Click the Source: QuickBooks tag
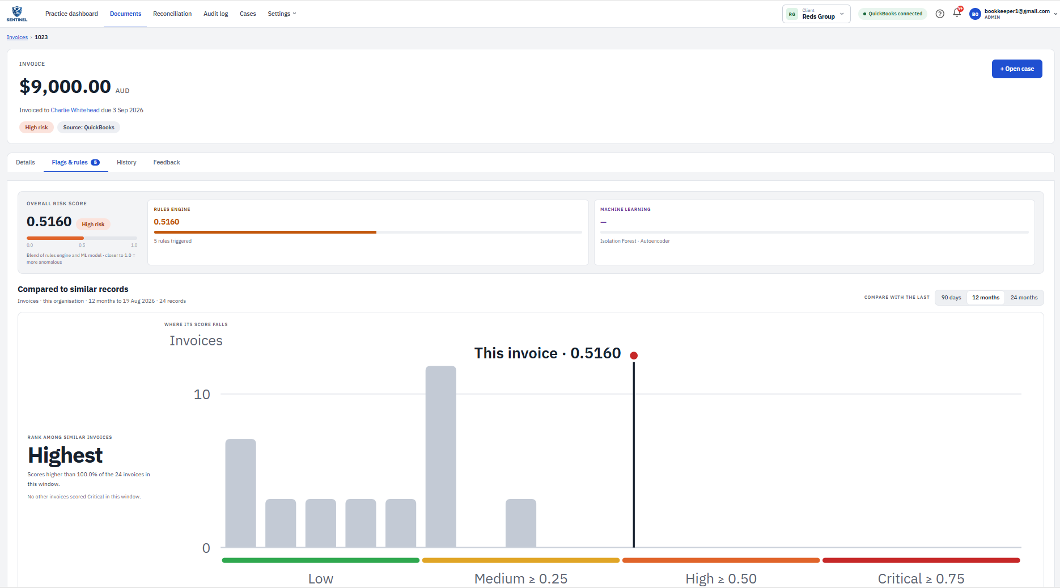1060x588 pixels. click(88, 128)
